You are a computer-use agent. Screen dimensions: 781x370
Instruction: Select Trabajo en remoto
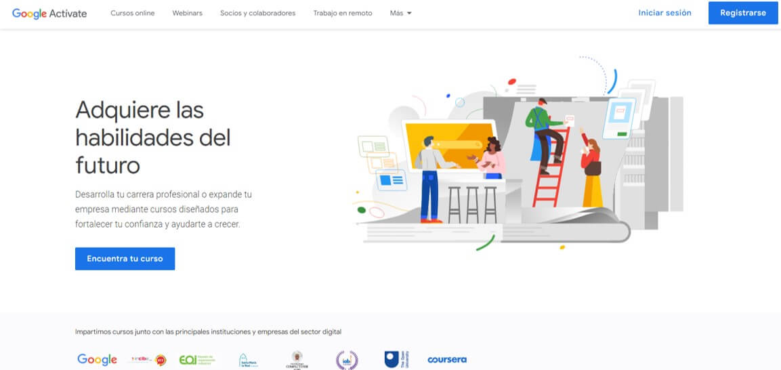click(x=343, y=14)
